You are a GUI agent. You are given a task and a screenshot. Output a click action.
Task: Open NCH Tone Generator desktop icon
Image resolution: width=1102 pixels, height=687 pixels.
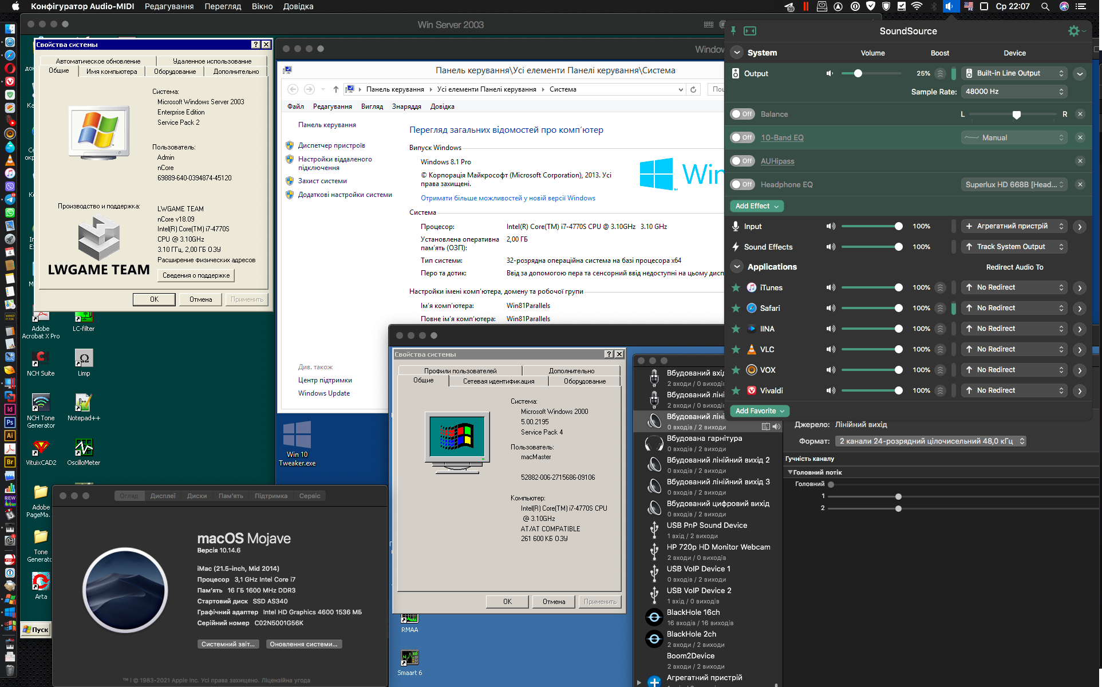coord(41,411)
